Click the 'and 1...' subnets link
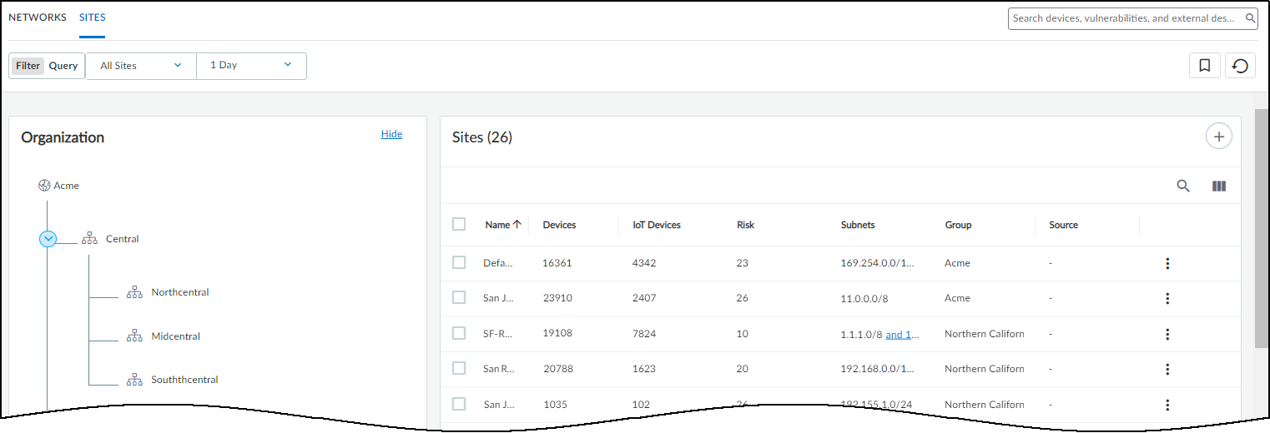The height and width of the screenshot is (433, 1270). (x=902, y=334)
